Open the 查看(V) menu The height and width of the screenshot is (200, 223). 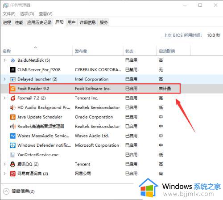[45, 14]
